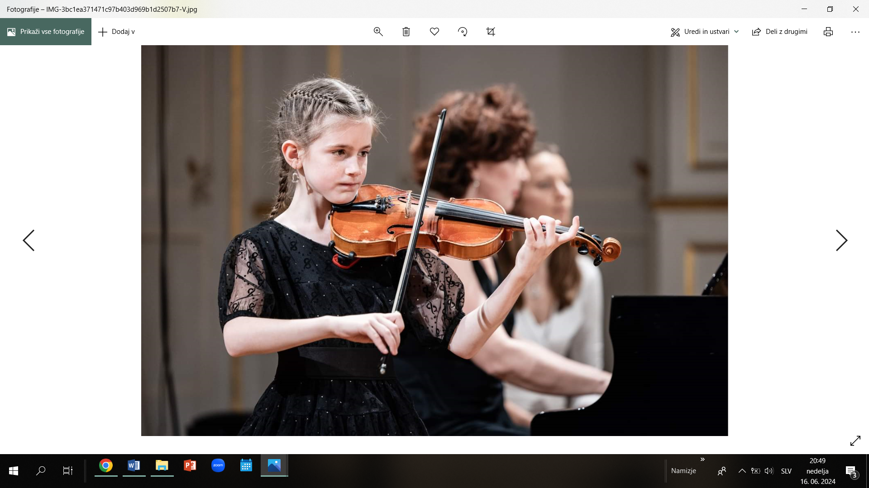Restore down the Fotografije window
869x488 pixels.
pos(830,9)
